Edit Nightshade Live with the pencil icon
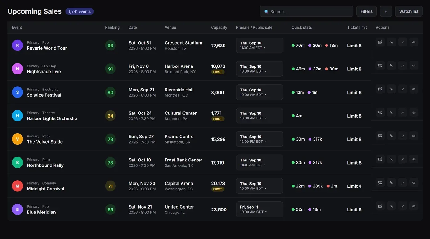430x239 pixels. [391, 66]
